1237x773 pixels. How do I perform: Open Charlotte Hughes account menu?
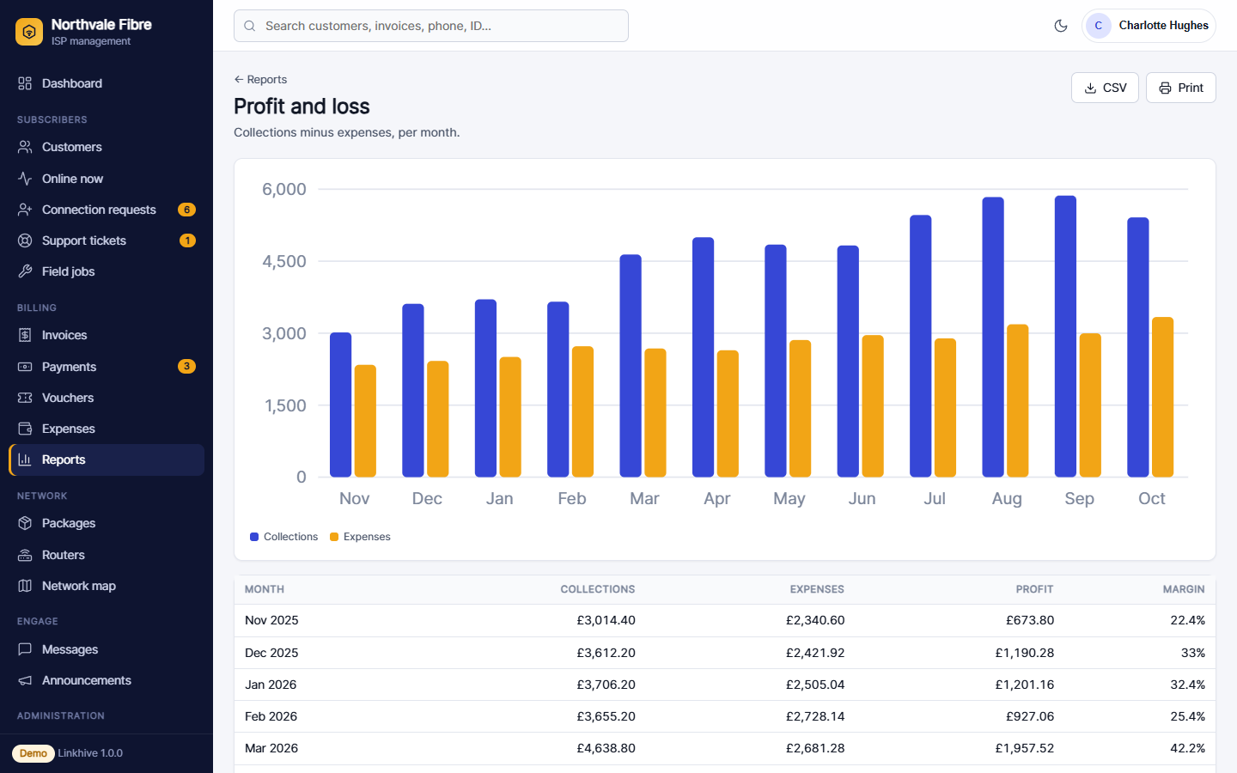tap(1149, 26)
